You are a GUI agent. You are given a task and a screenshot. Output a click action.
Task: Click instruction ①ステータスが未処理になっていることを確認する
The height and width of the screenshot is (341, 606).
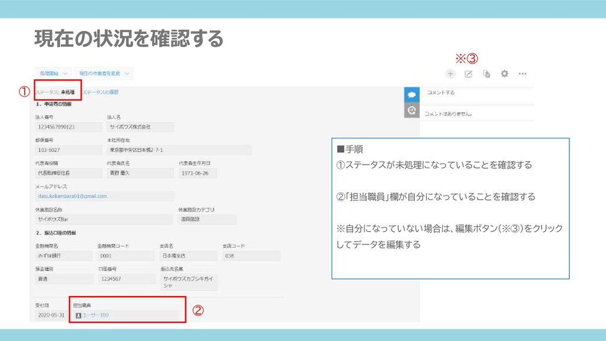[x=434, y=165]
